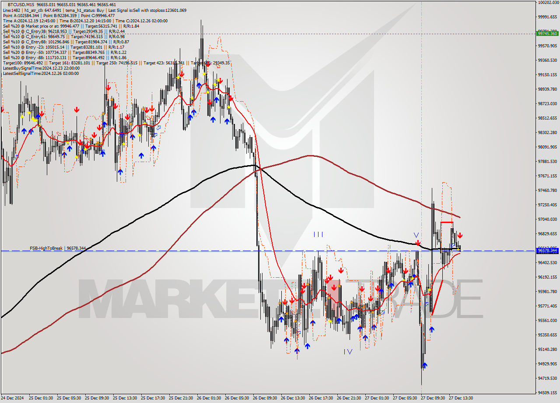Click the 'Sell %10 @ C_Entry61' line

pyautogui.click(x=64, y=36)
